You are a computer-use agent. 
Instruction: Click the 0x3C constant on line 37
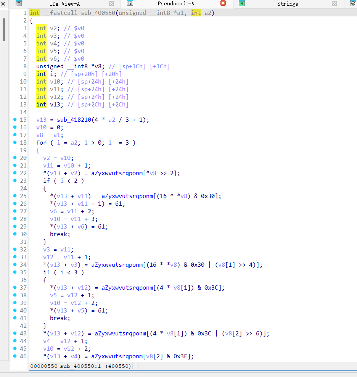click(211, 288)
